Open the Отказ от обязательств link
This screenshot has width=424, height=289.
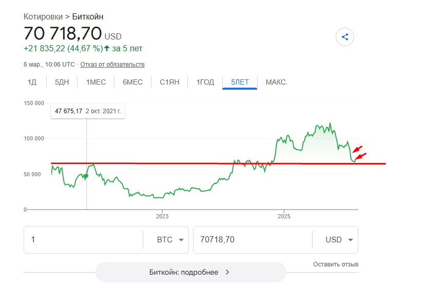click(x=112, y=65)
